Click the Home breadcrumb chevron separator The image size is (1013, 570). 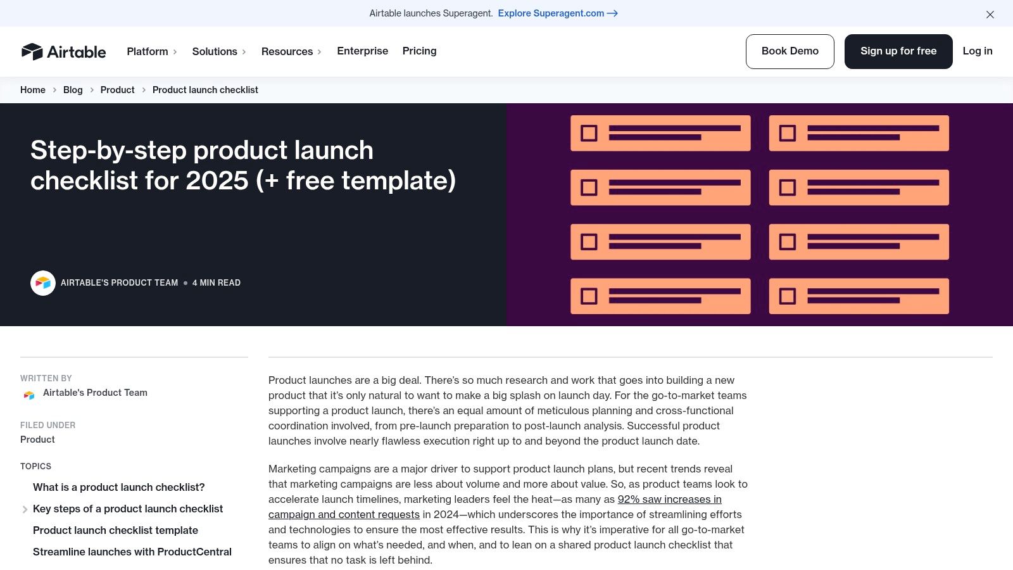[54, 90]
